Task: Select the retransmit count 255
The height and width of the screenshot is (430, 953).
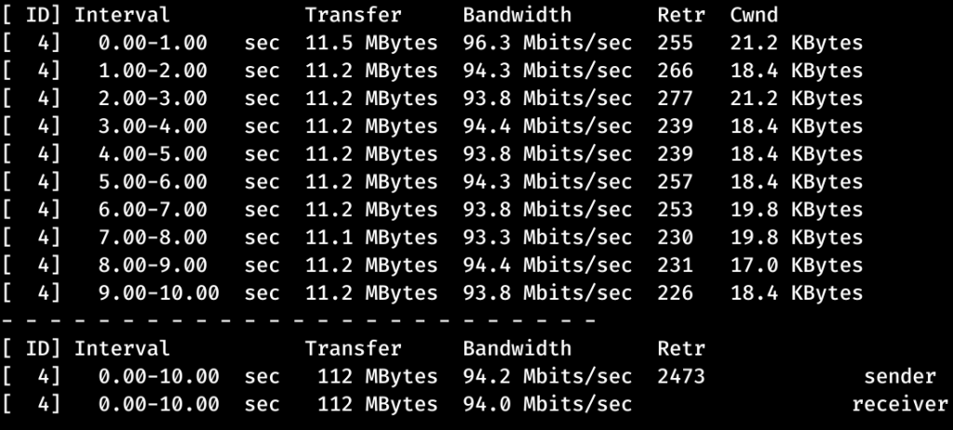Action: [675, 43]
